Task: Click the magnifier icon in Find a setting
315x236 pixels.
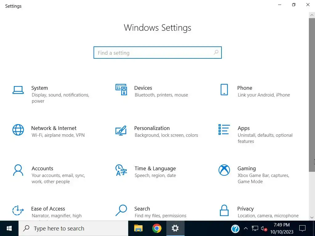Action: click(x=216, y=53)
